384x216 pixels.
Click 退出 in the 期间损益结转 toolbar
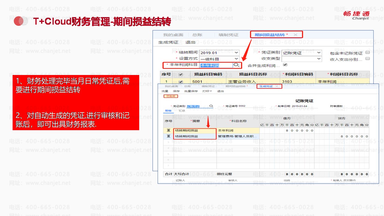[x=190, y=42]
